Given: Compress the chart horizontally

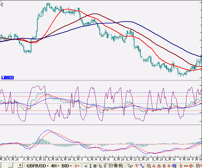Looking at the screenshot, I should click(x=154, y=166).
